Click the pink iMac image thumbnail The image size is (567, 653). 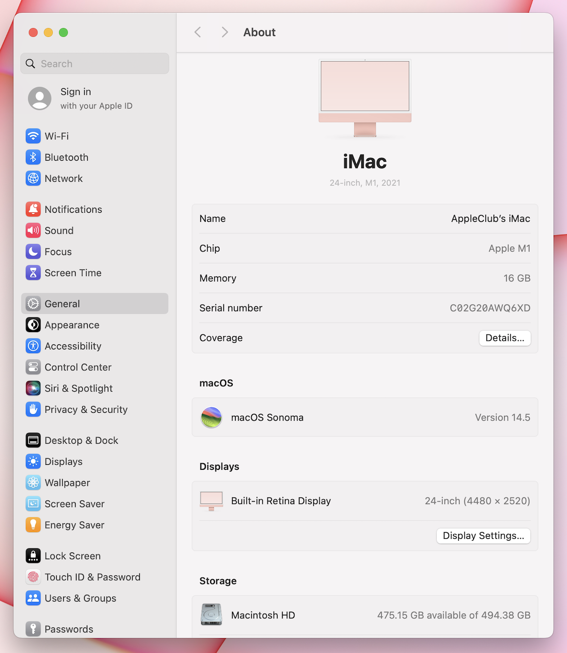(x=365, y=98)
